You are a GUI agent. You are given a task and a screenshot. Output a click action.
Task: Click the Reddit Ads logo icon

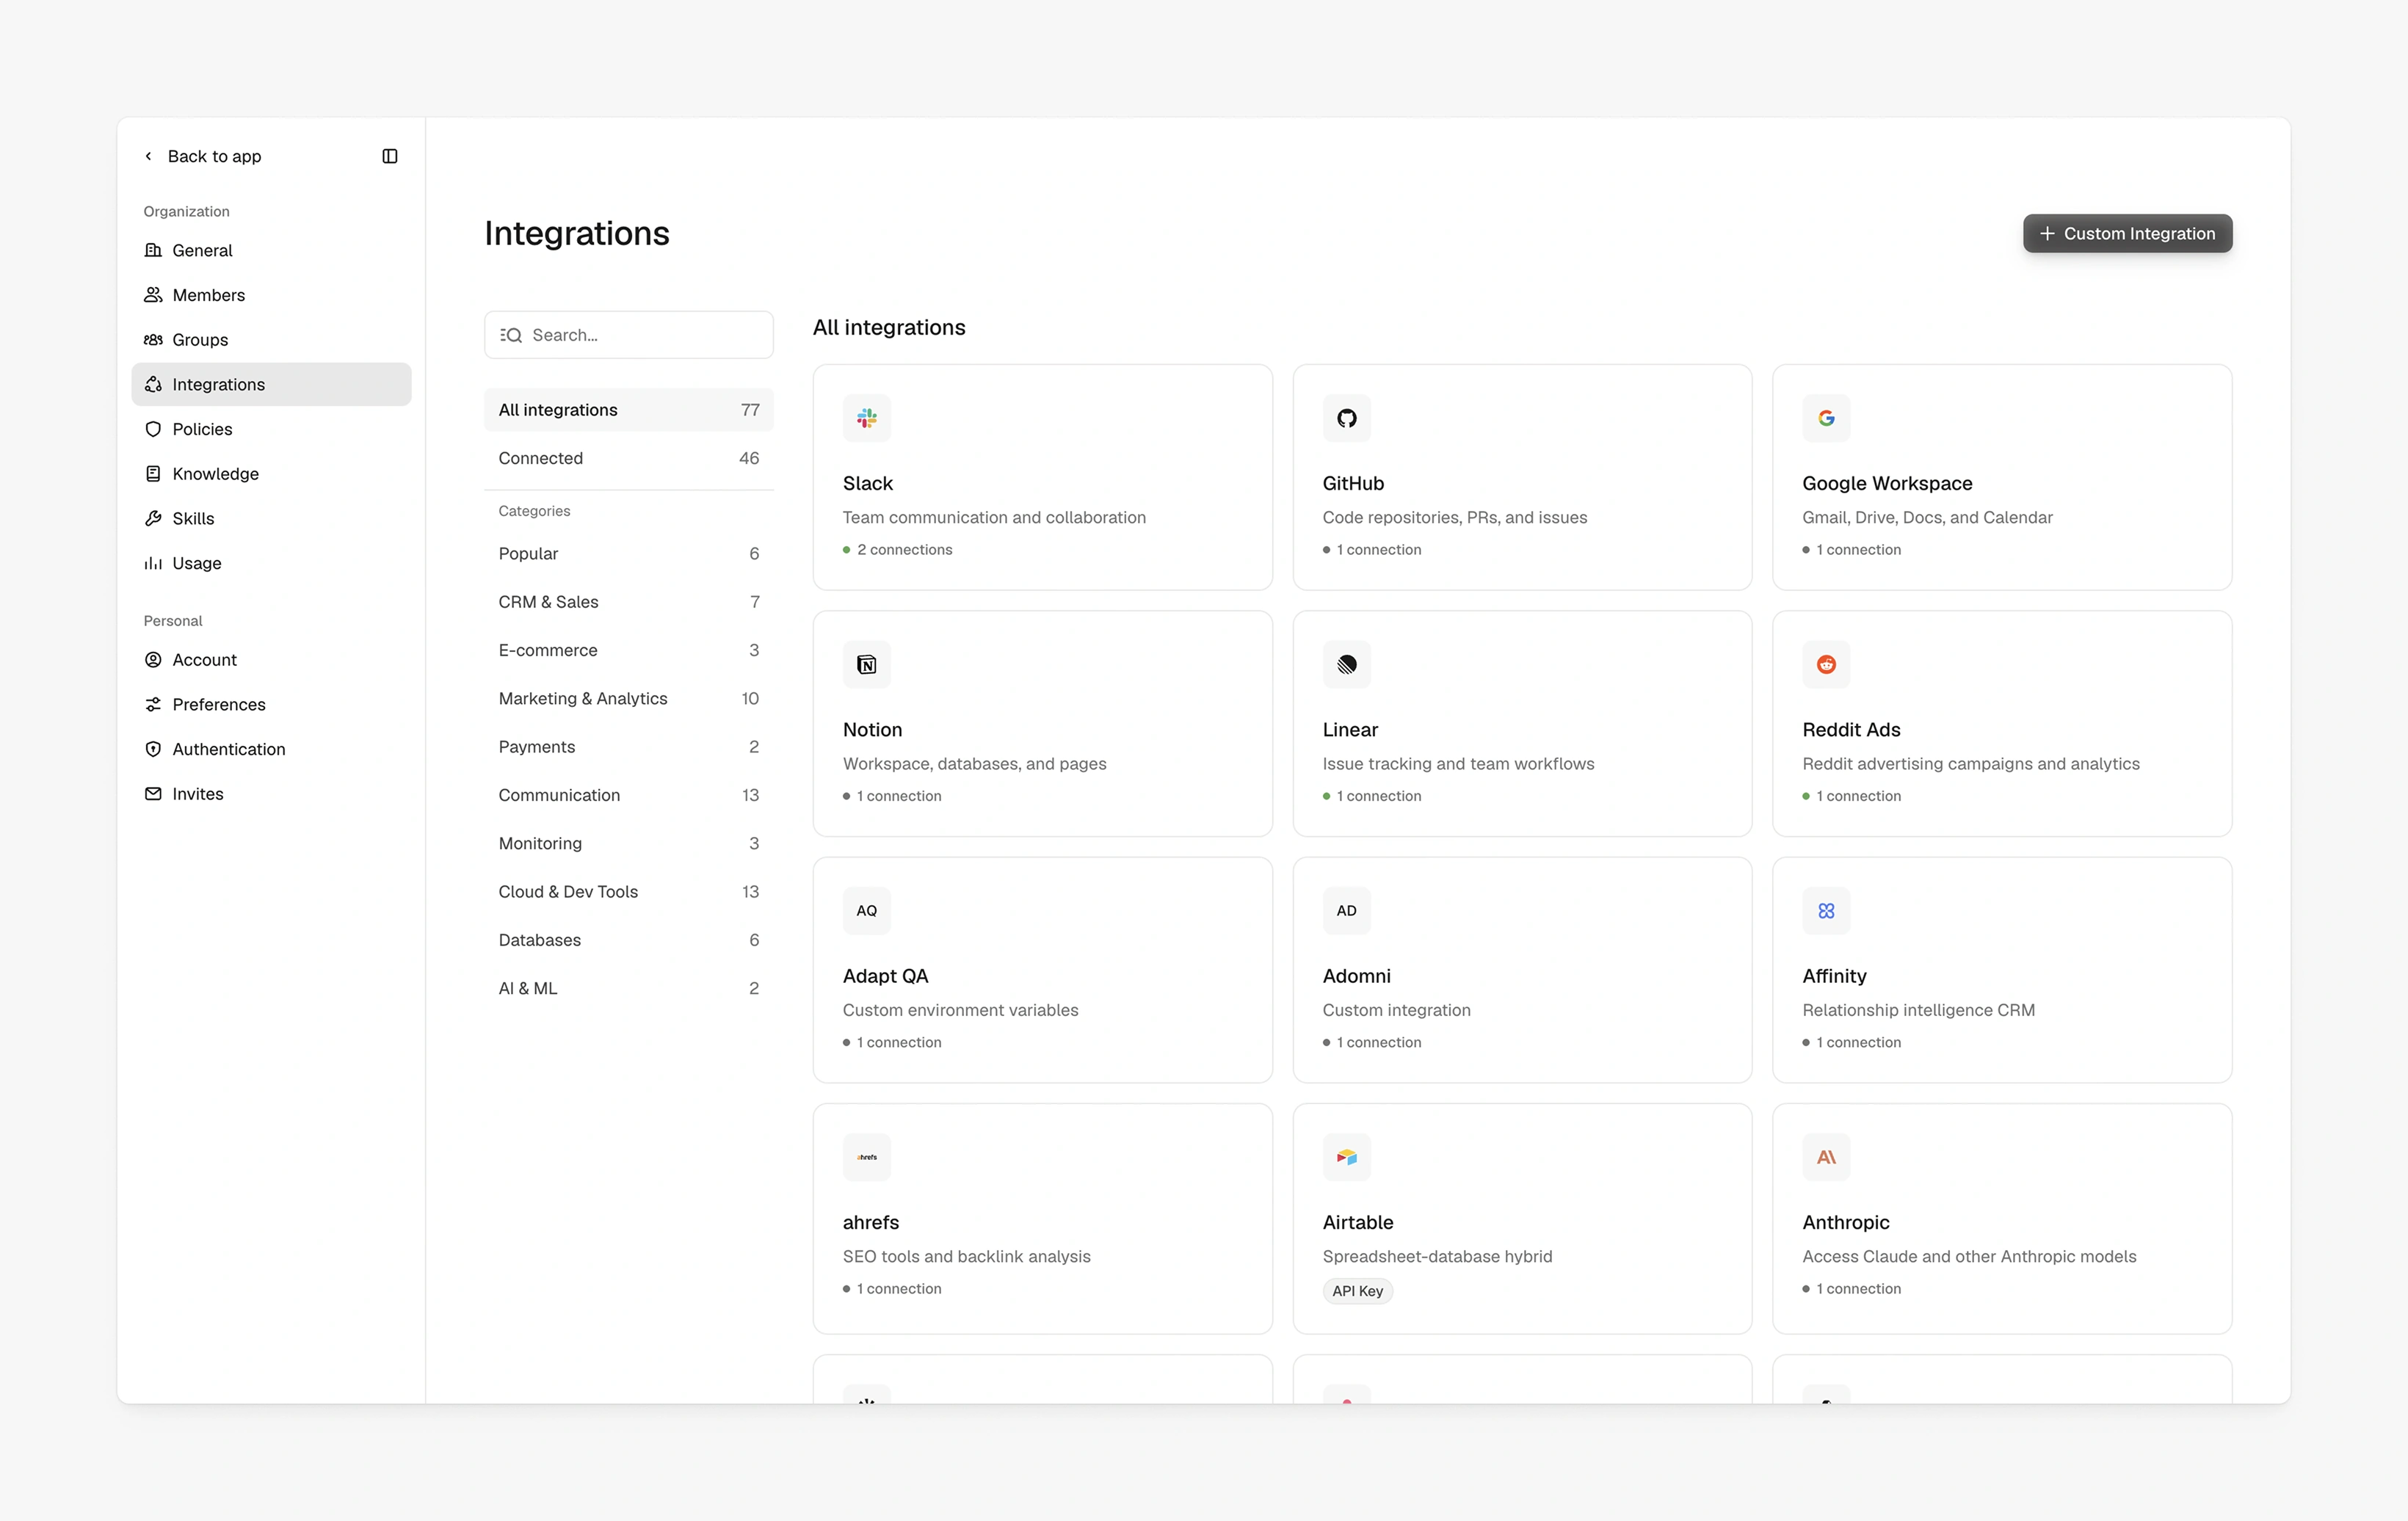(x=1826, y=664)
